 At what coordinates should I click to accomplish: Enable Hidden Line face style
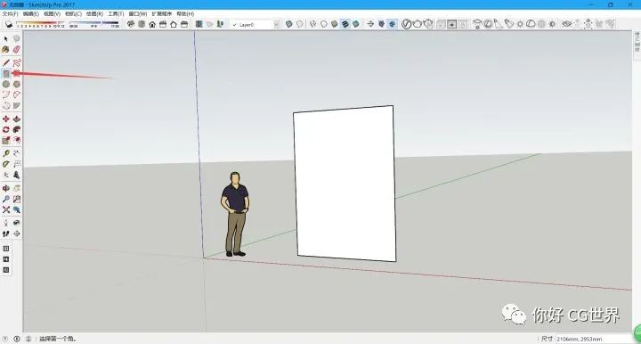tap(324, 25)
